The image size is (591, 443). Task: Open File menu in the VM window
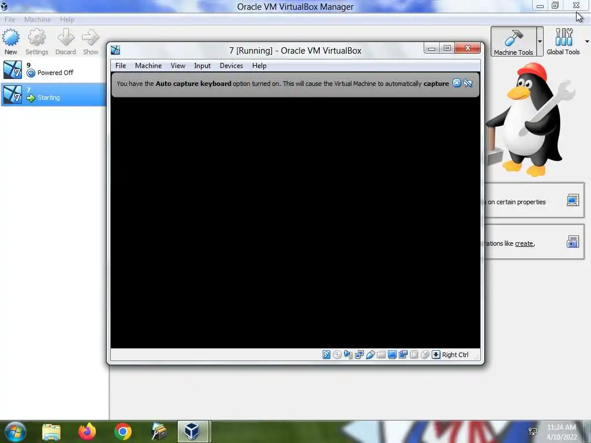pyautogui.click(x=121, y=66)
